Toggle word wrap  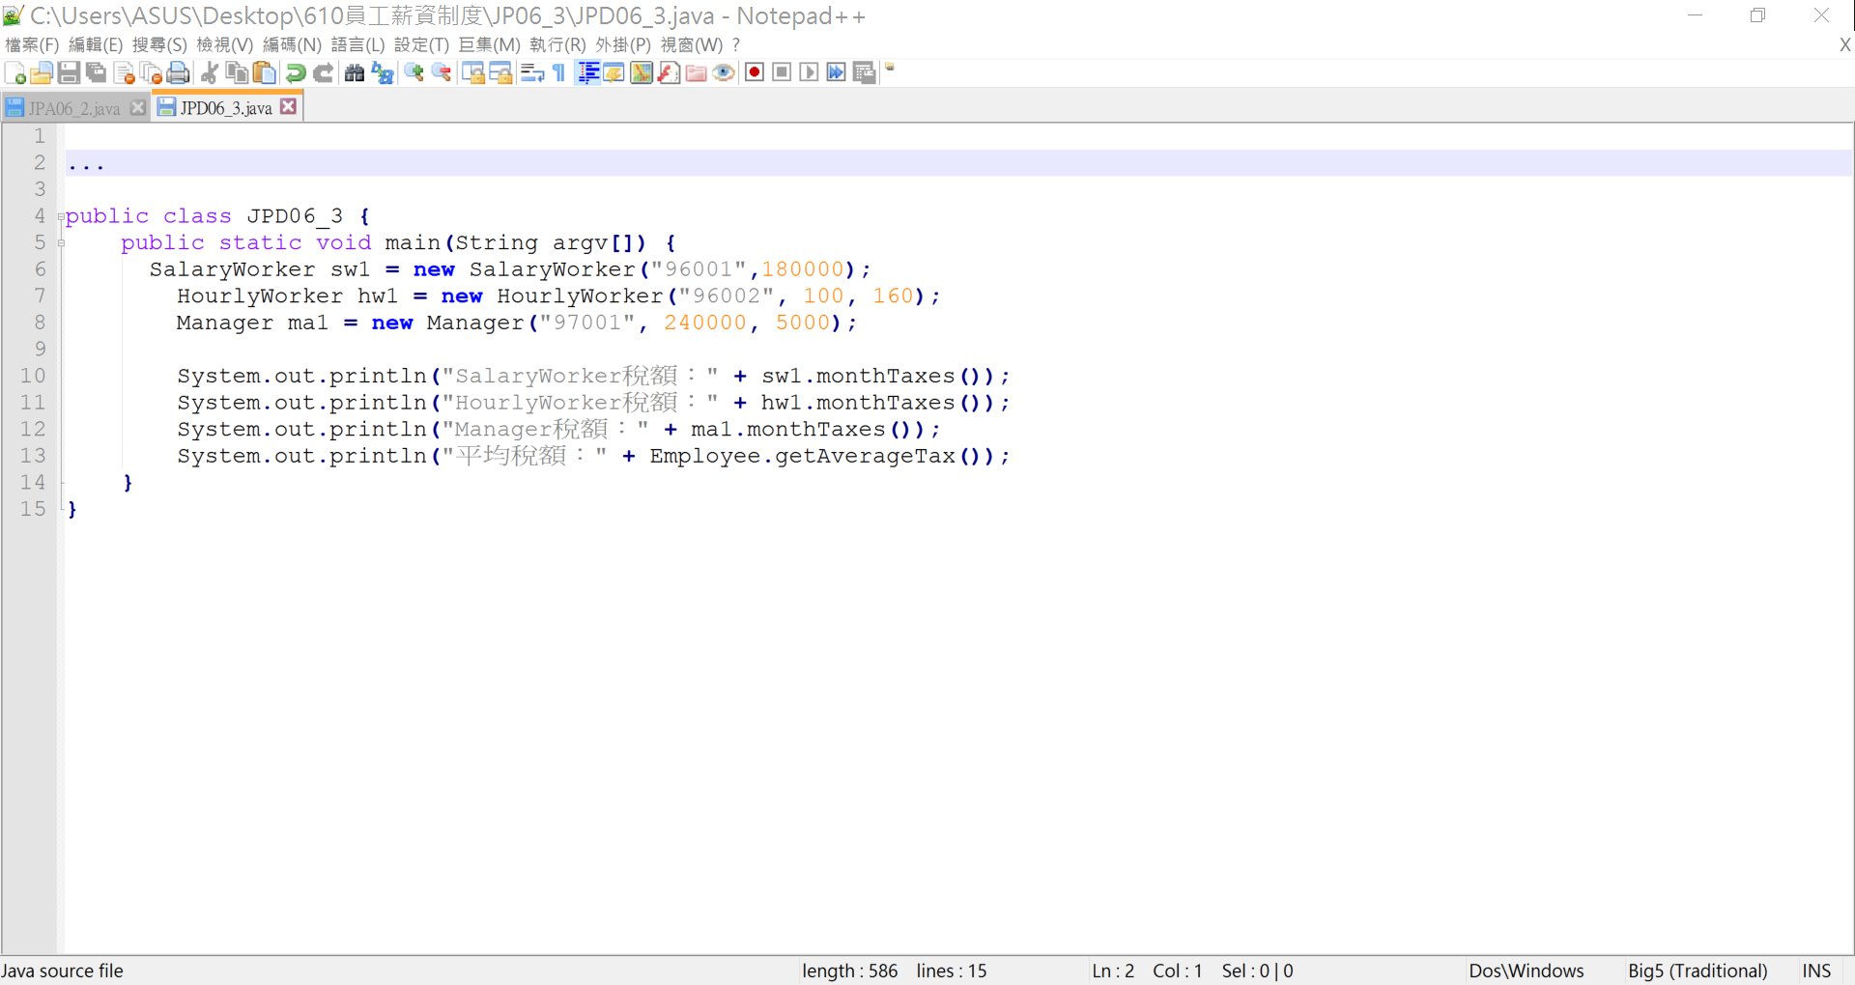click(x=532, y=73)
